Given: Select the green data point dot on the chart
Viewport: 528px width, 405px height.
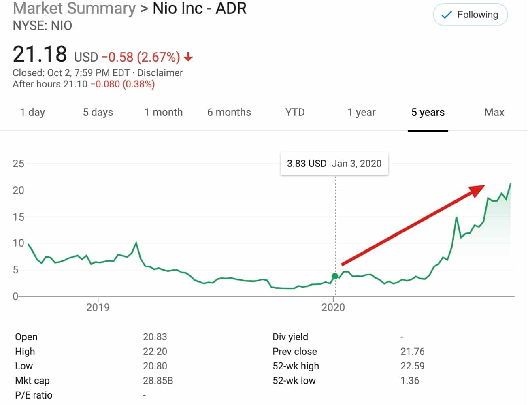Looking at the screenshot, I should pyautogui.click(x=335, y=276).
